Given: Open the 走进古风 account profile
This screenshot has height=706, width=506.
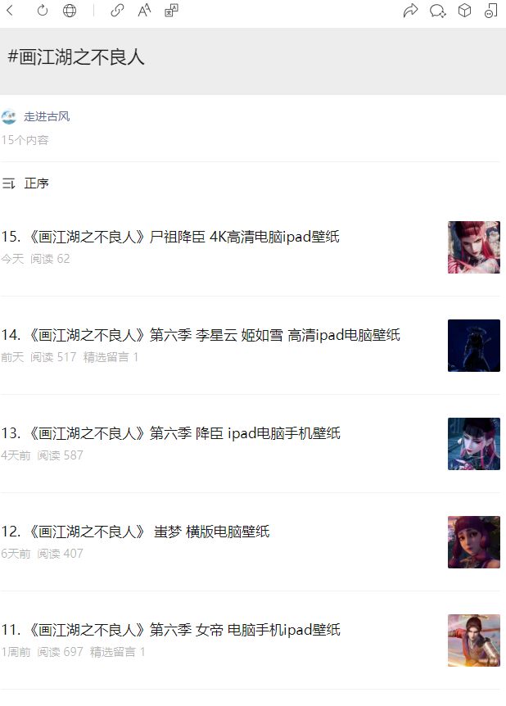Looking at the screenshot, I should pyautogui.click(x=47, y=116).
